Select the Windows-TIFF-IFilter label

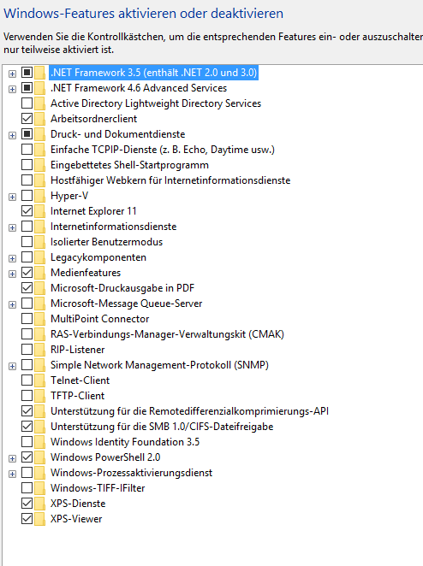[x=98, y=488]
